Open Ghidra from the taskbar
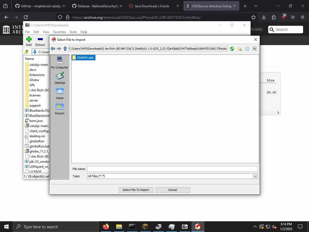Screen dimensions: 309x232 [x=198, y=227]
